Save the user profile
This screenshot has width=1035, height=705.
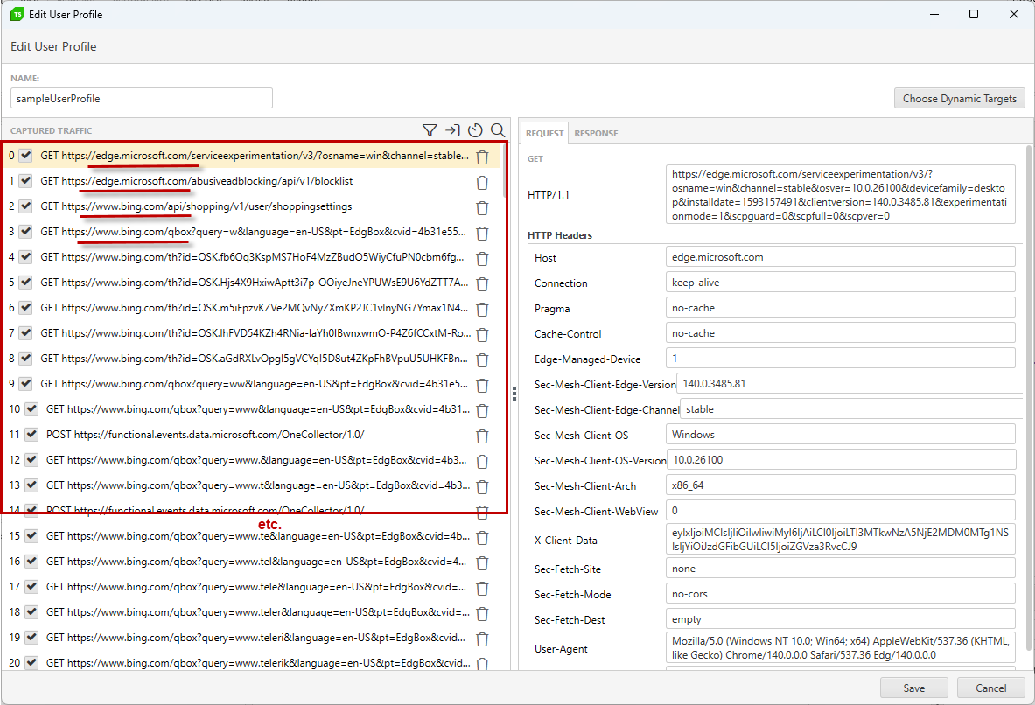(x=913, y=688)
